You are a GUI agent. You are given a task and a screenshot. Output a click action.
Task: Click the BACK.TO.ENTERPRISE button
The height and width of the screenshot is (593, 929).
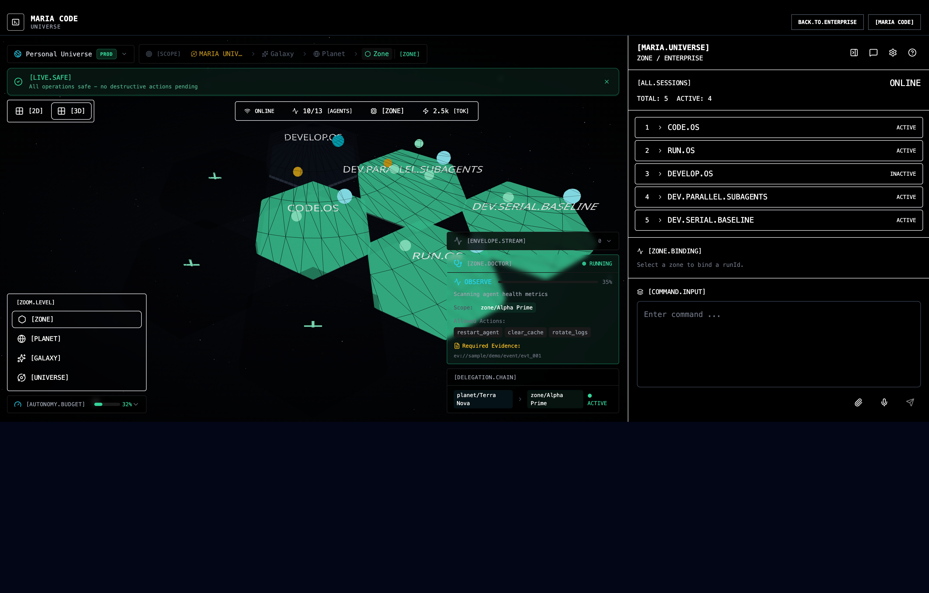click(827, 22)
